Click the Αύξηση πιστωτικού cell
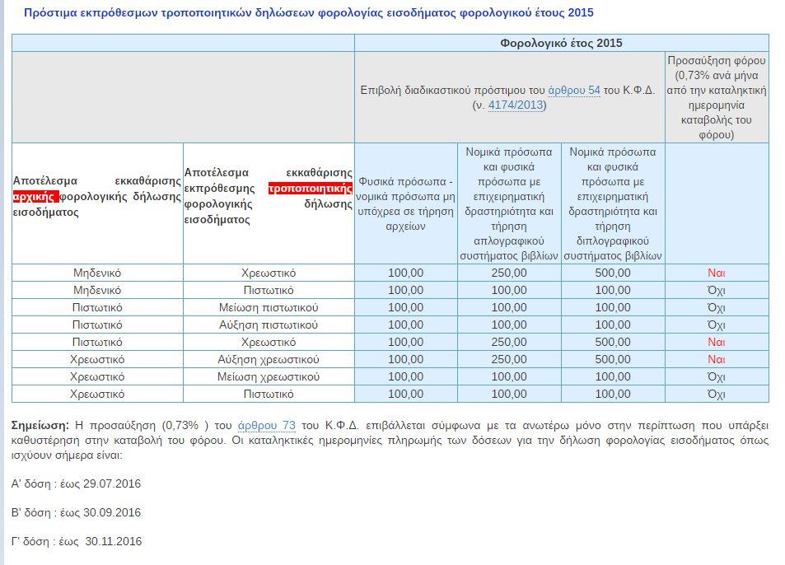The width and height of the screenshot is (785, 565). click(269, 325)
